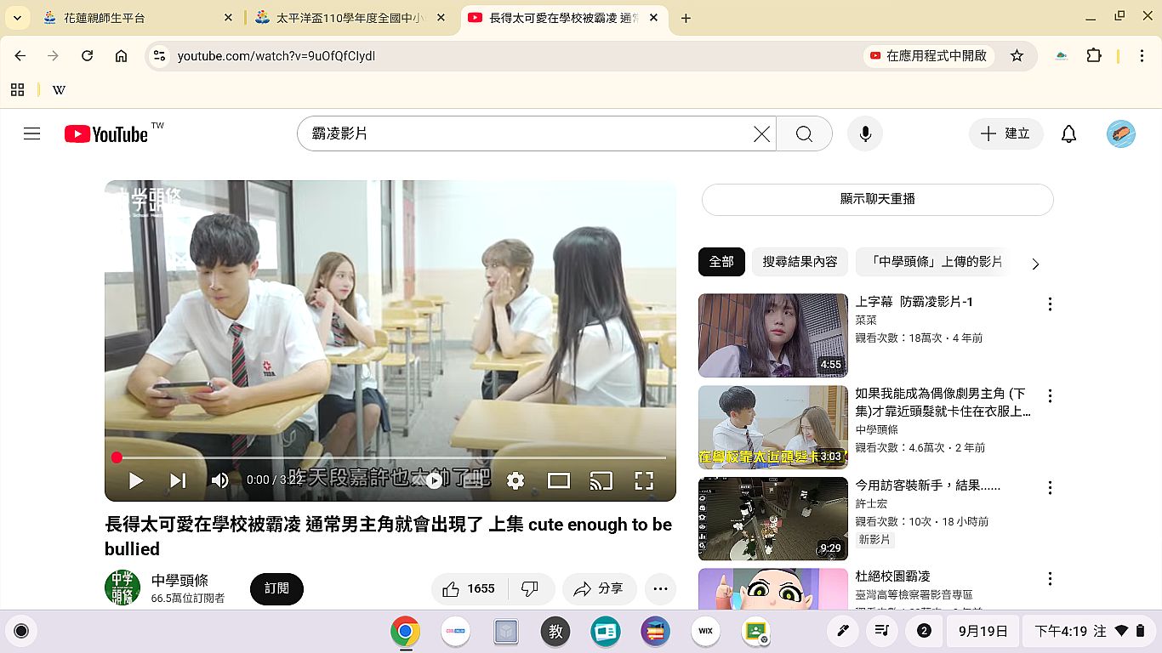Click the voice search microphone icon
The height and width of the screenshot is (653, 1162).
click(865, 133)
